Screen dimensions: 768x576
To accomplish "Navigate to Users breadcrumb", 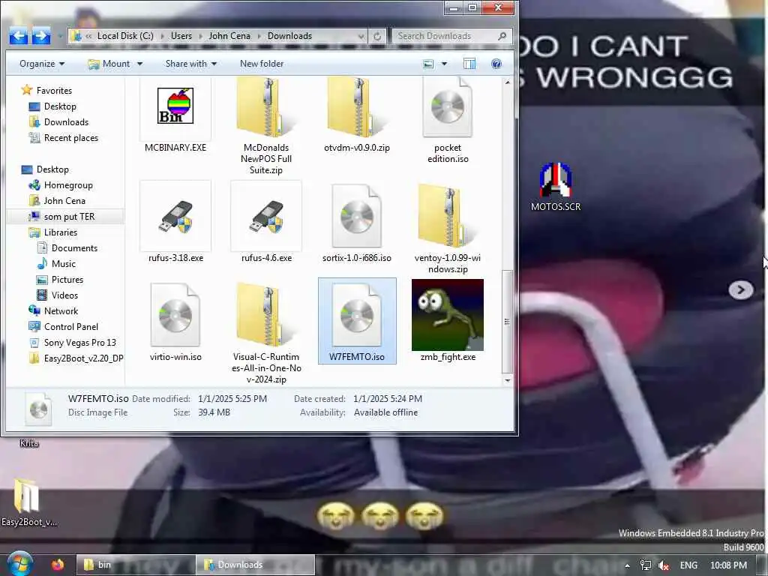I will point(181,36).
